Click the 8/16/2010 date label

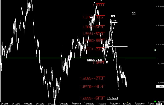click(40, 104)
